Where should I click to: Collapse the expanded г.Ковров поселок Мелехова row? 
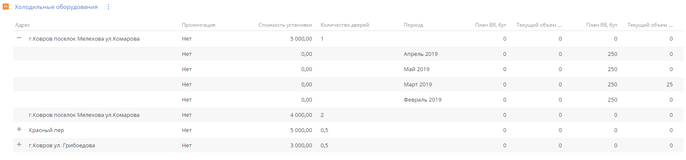click(x=19, y=38)
